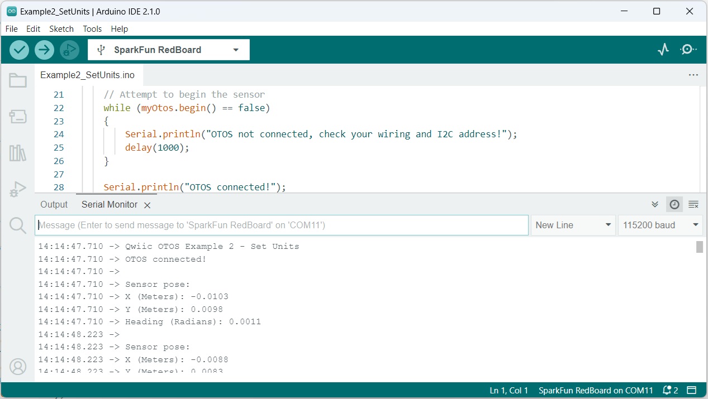Click the Upload arrow button
This screenshot has width=708, height=399.
coord(44,50)
